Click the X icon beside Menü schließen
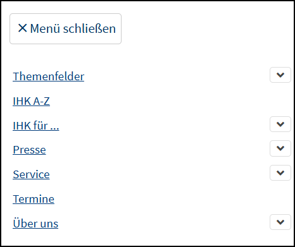Viewport: 295px width, 247px height. [x=23, y=28]
